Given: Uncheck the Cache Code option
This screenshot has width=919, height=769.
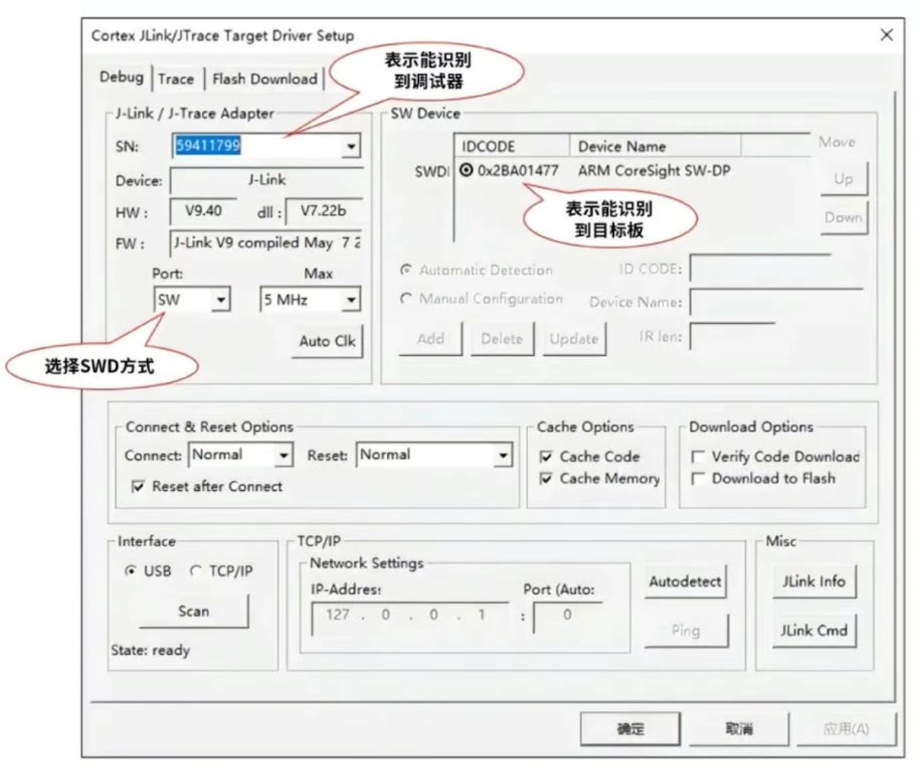Looking at the screenshot, I should point(544,457).
